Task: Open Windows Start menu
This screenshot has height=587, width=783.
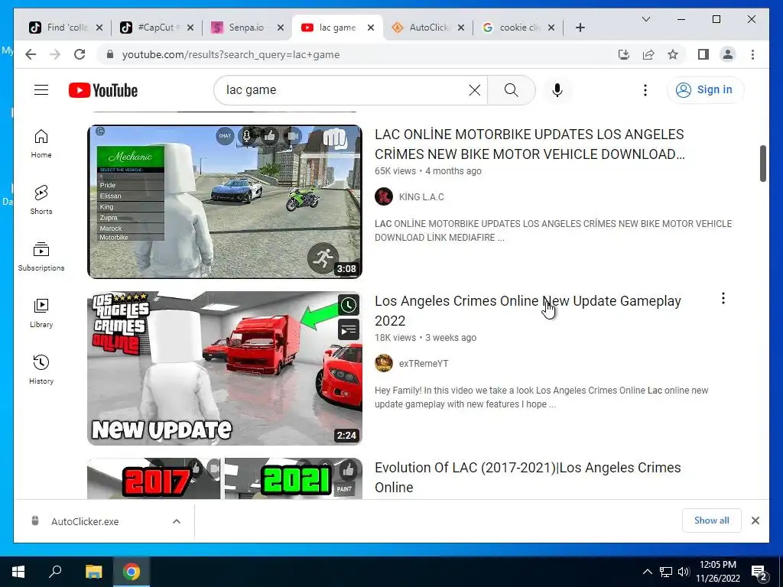Action: [18, 572]
